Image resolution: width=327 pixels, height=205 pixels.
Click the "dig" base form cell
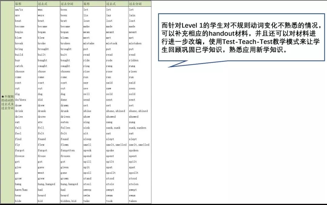[x=17, y=94]
